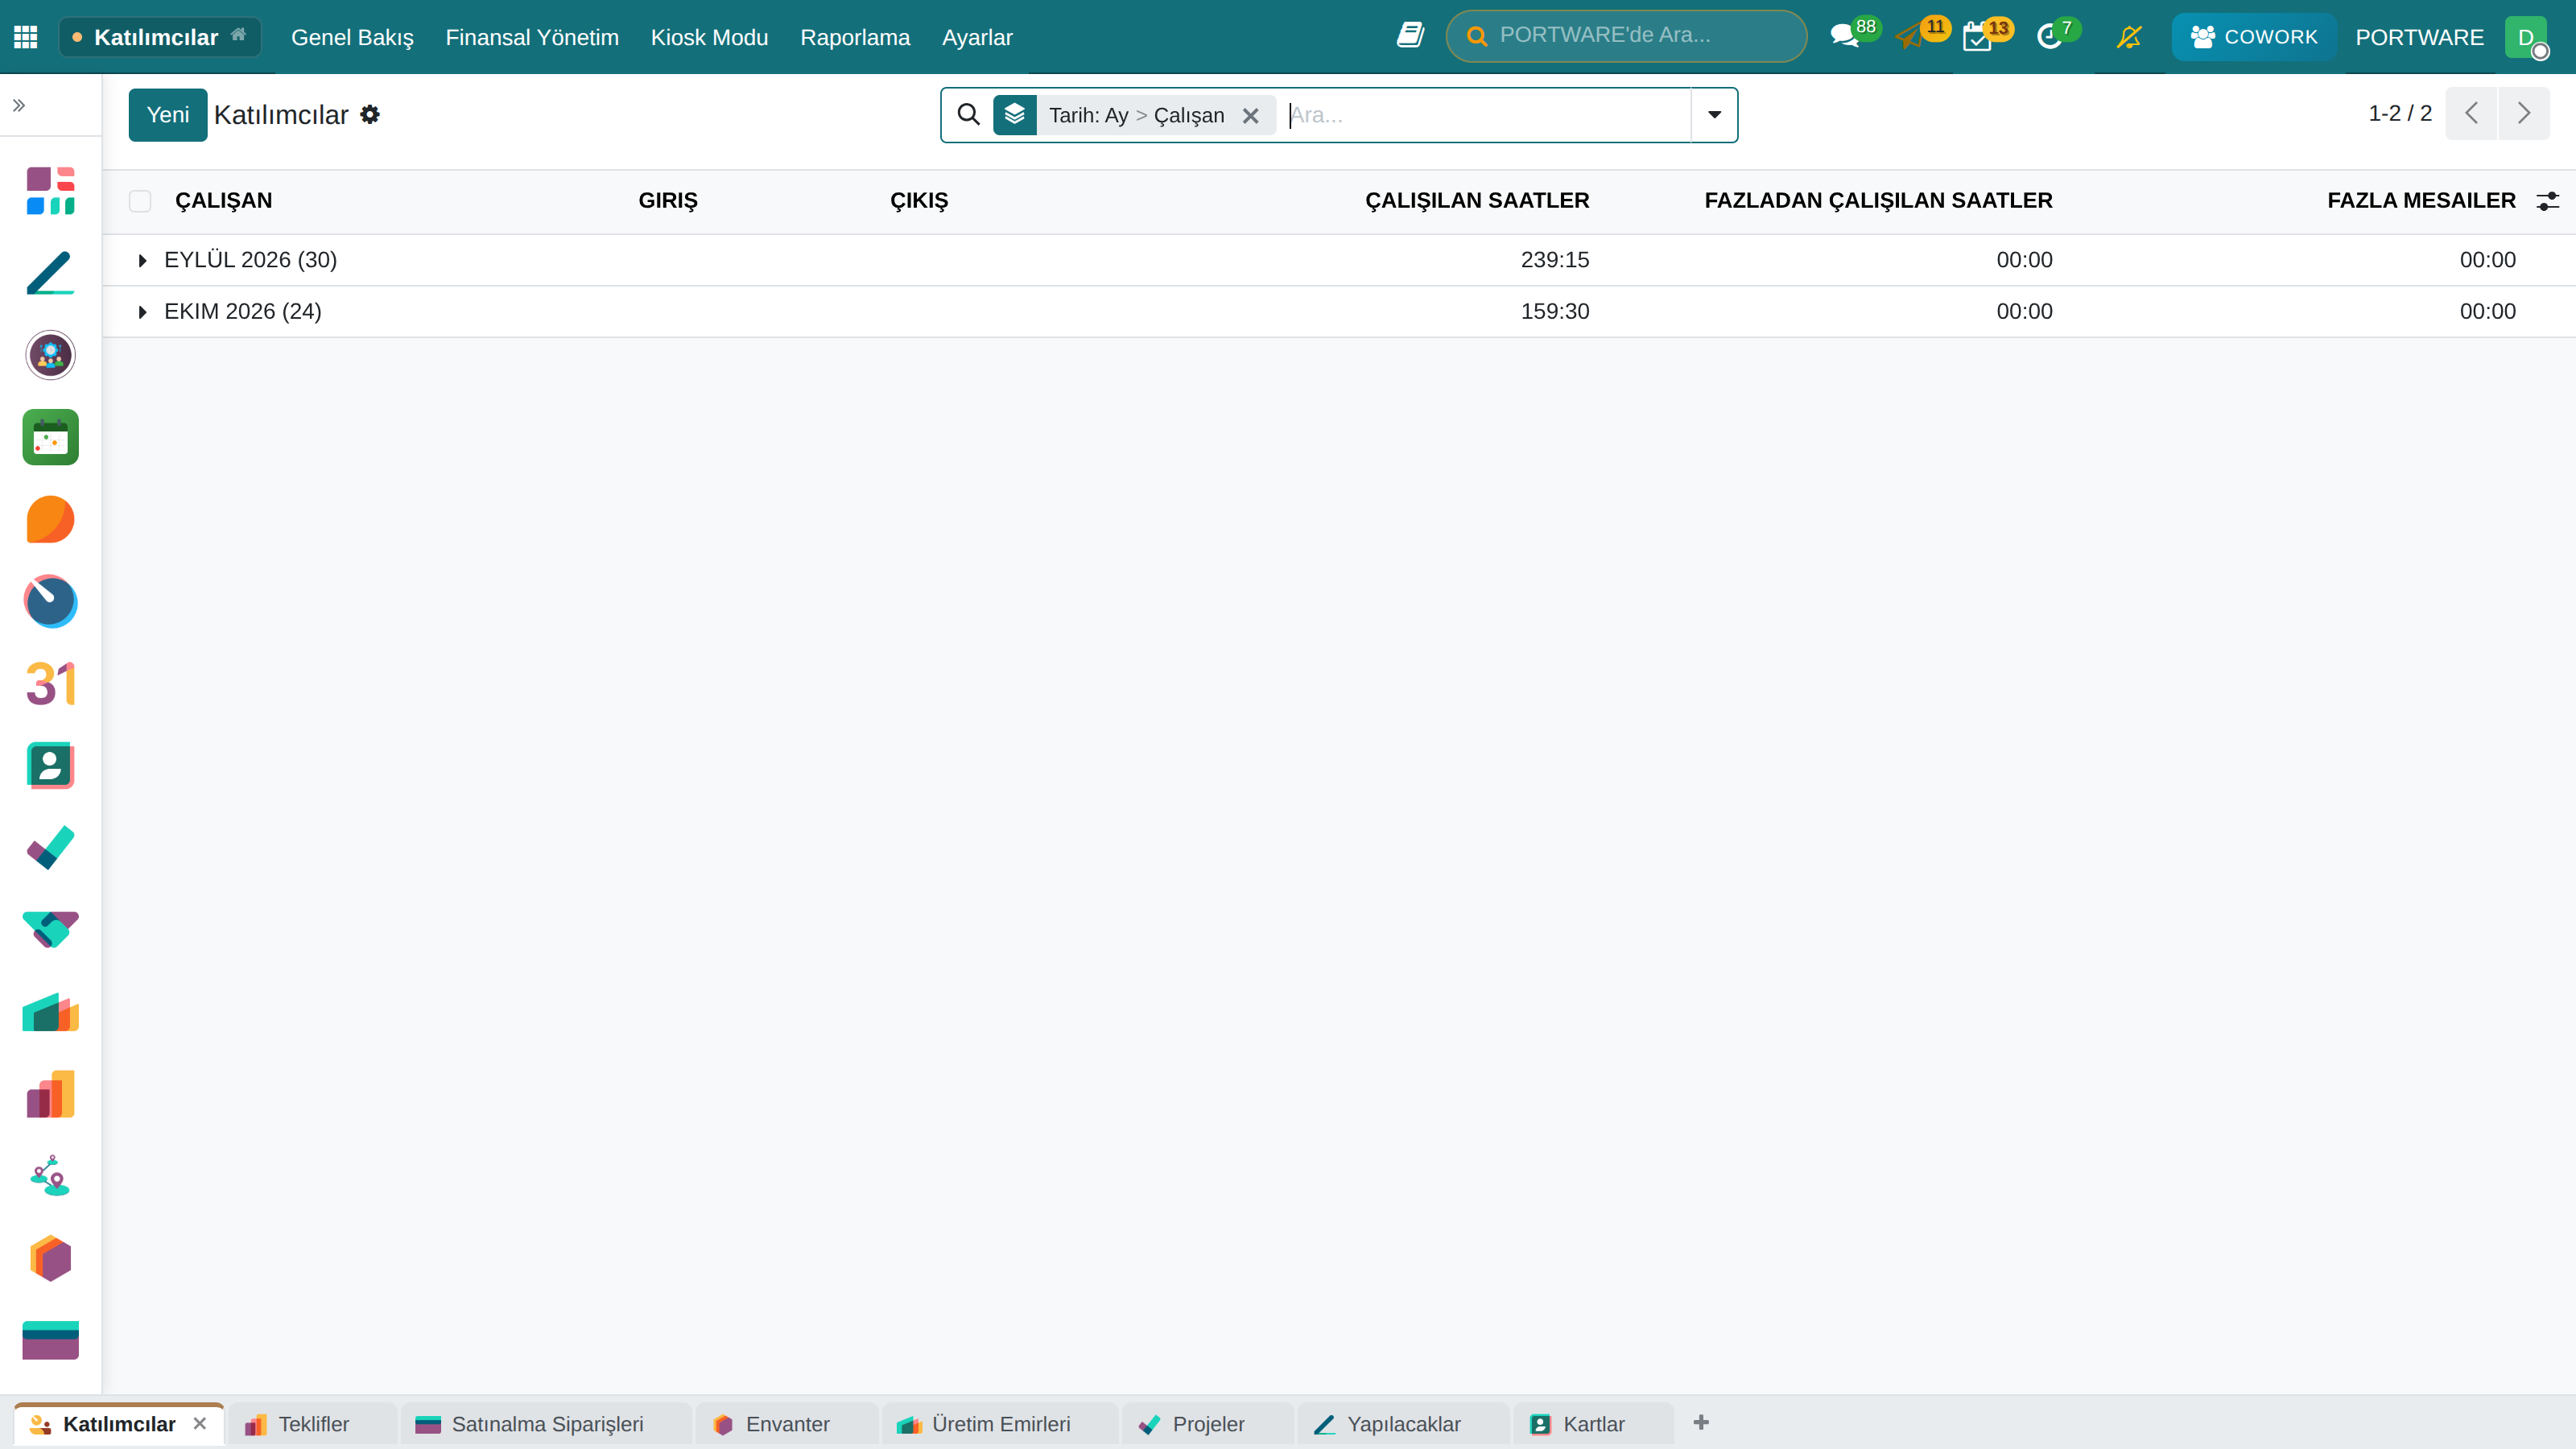Open the dashboard app in sidebar

[x=50, y=190]
